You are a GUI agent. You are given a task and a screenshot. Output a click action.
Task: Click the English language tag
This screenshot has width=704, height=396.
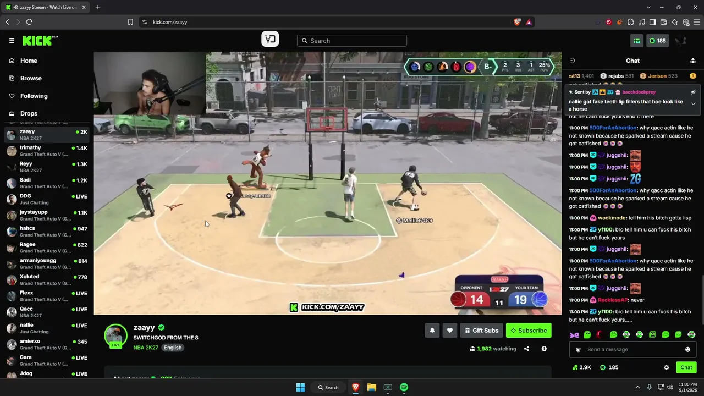pyautogui.click(x=172, y=348)
